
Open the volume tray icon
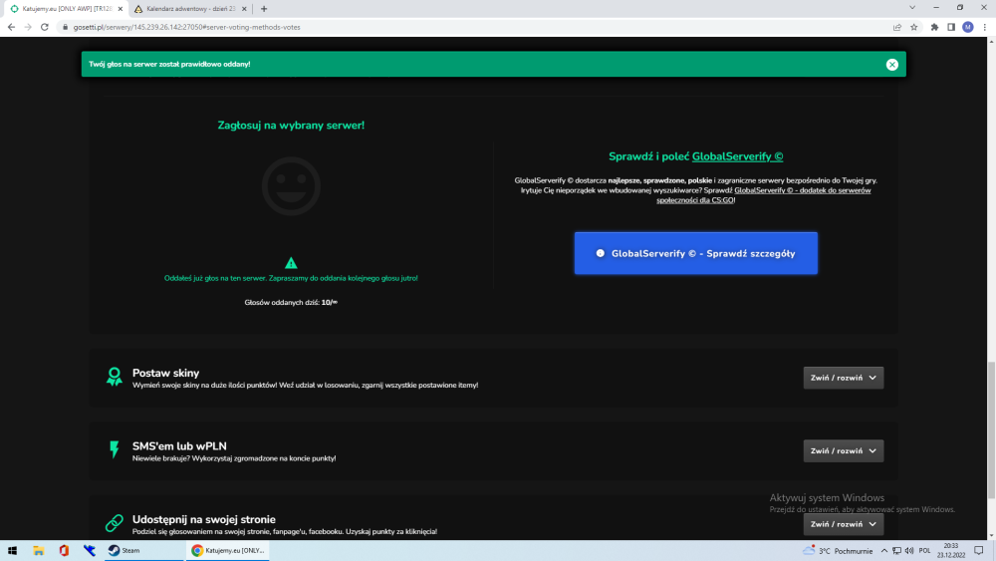tap(909, 551)
